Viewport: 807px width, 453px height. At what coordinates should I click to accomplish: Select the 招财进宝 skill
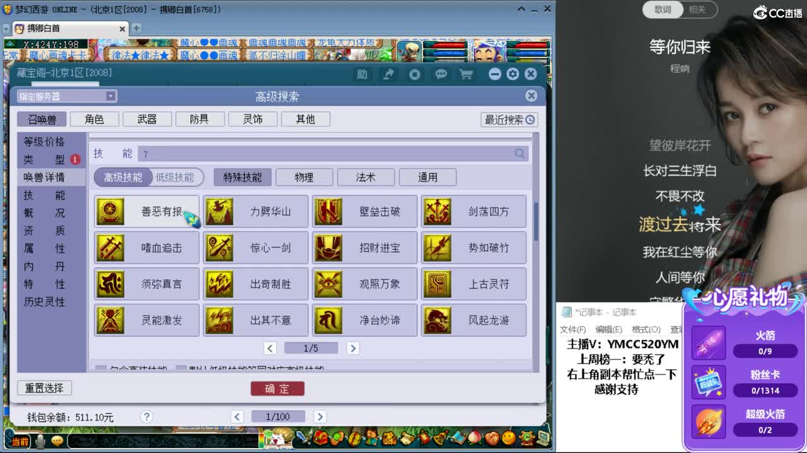364,248
